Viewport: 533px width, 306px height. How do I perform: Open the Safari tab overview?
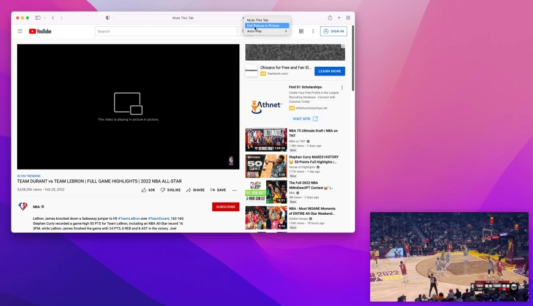[348, 18]
